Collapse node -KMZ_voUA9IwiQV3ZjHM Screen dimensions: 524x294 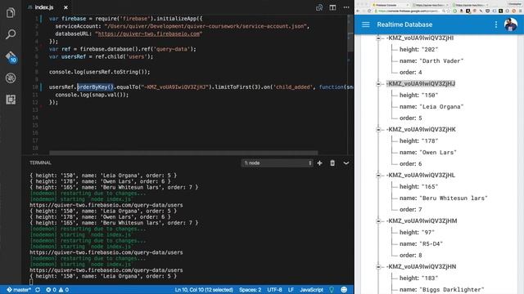[x=378, y=220]
